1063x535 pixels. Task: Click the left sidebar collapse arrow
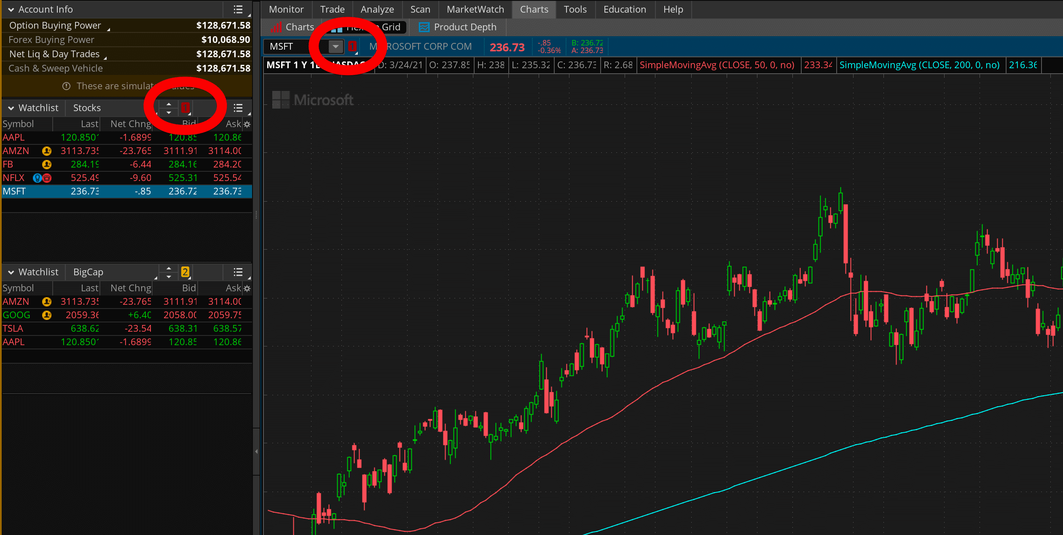pyautogui.click(x=256, y=451)
